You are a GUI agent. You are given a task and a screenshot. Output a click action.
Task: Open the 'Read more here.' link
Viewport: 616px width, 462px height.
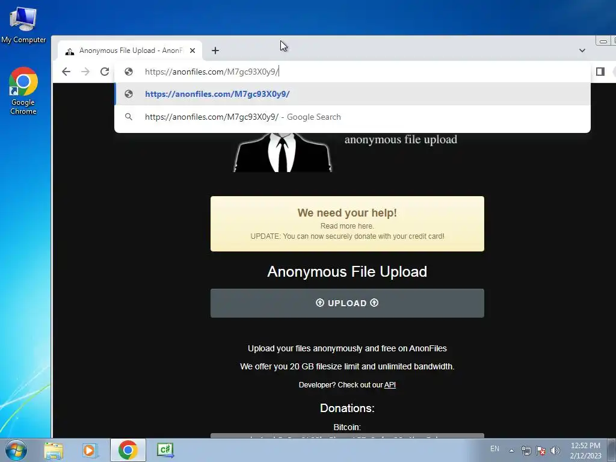pos(347,226)
